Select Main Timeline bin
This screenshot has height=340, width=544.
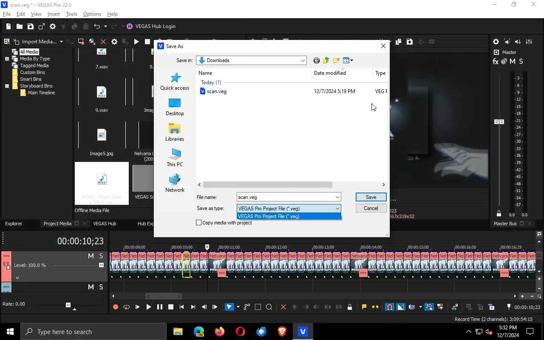pyautogui.click(x=41, y=93)
